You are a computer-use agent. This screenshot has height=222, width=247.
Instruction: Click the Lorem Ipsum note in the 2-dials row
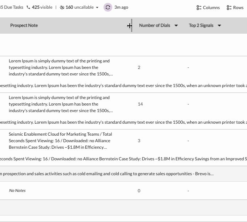pos(61,67)
